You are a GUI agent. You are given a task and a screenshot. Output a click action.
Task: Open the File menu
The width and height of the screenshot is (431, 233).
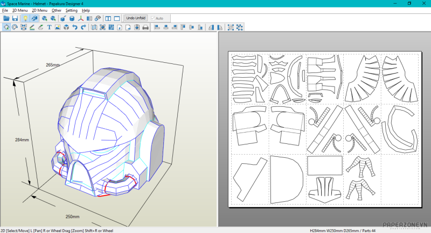pos(5,10)
